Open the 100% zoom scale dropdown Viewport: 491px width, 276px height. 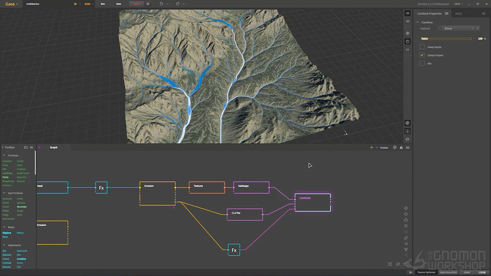459,4
